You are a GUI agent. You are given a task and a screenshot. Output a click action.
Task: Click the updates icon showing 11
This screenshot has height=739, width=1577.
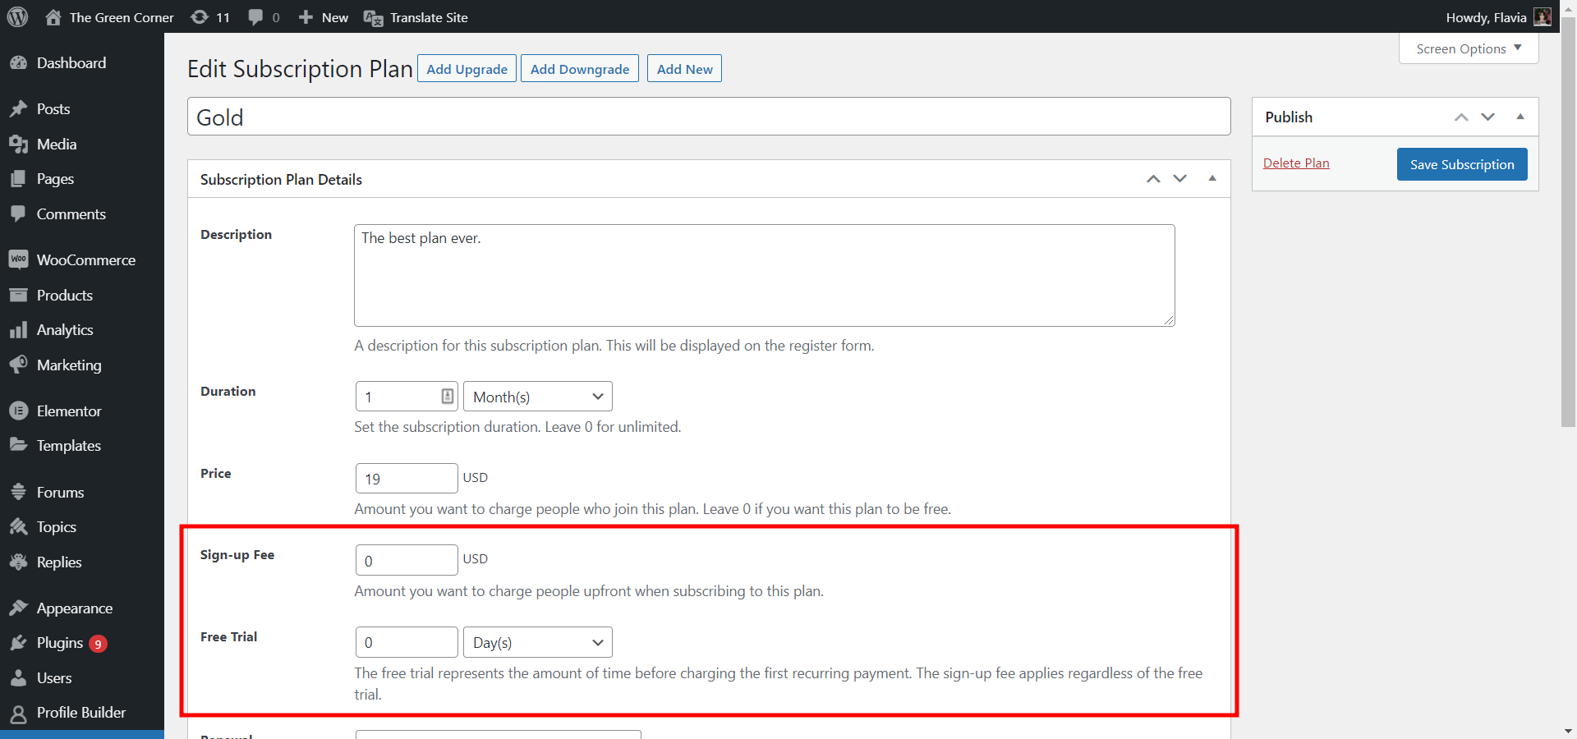coord(199,17)
